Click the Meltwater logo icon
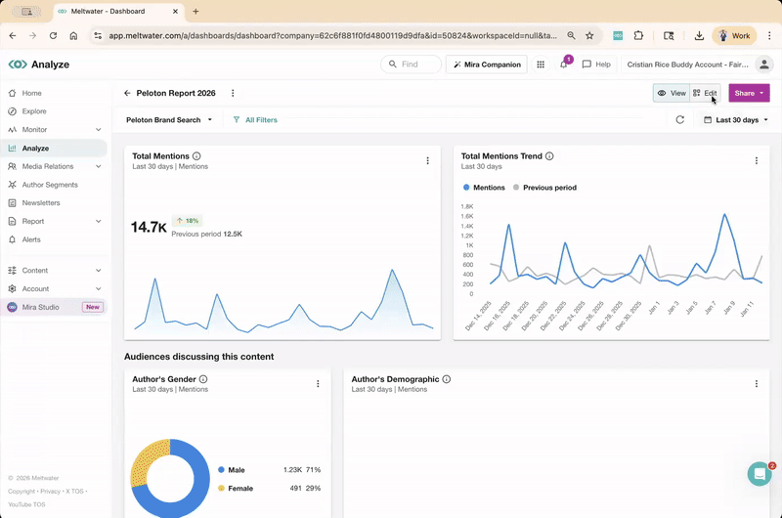The width and height of the screenshot is (782, 518). coord(18,65)
